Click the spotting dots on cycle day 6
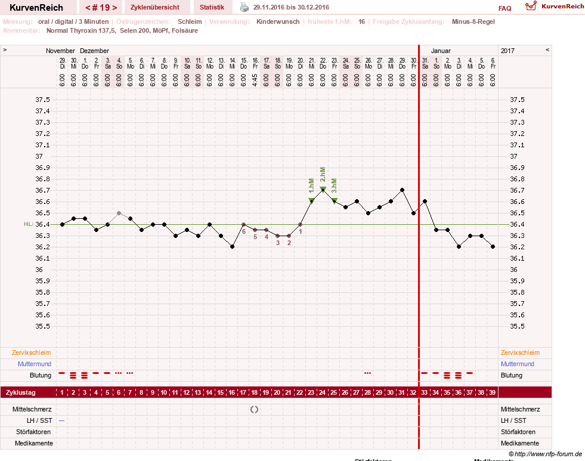585x461 pixels. click(118, 373)
